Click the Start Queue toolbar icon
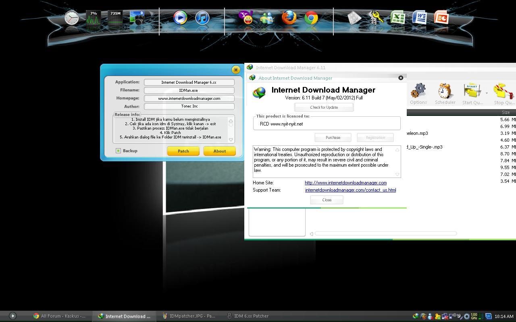 click(x=472, y=94)
